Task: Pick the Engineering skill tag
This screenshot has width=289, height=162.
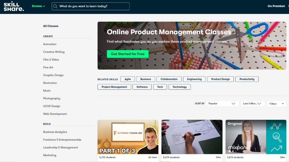Action: pyautogui.click(x=194, y=79)
